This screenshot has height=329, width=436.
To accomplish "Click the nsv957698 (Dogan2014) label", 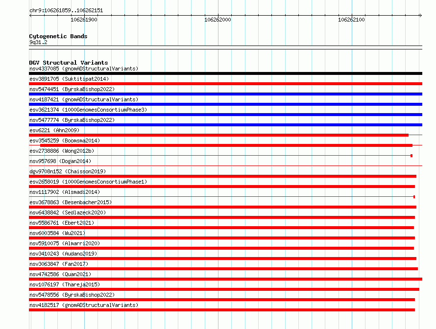I will [x=60, y=161].
